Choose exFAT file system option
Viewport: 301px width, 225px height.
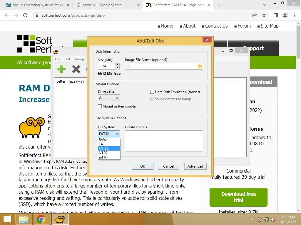pyautogui.click(x=109, y=157)
